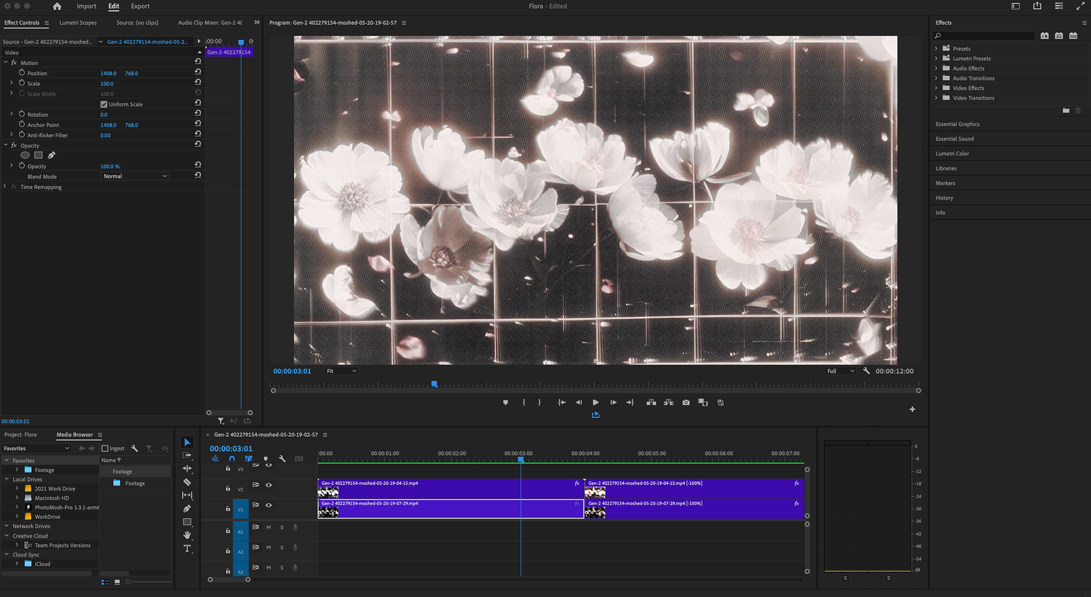Solo audio track A2
The width and height of the screenshot is (1091, 597).
[282, 548]
